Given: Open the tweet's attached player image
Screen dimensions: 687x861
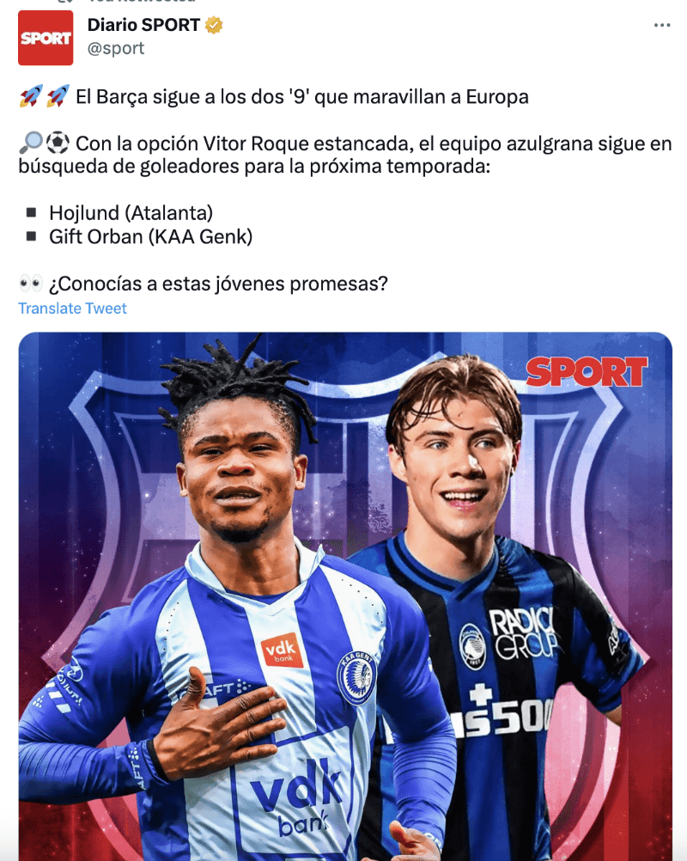Looking at the screenshot, I should click(345, 596).
